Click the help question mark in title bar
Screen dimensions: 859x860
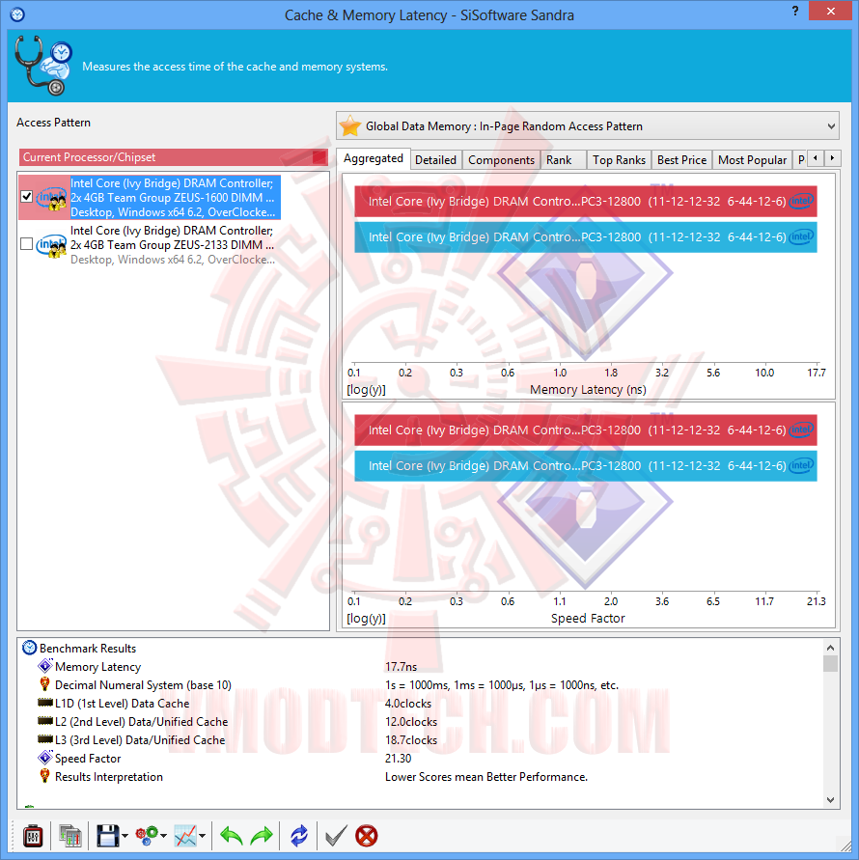click(795, 11)
